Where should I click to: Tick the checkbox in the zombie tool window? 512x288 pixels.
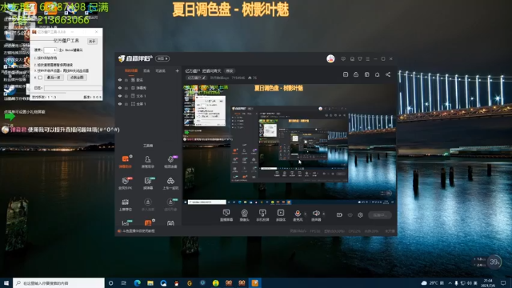coord(40,78)
